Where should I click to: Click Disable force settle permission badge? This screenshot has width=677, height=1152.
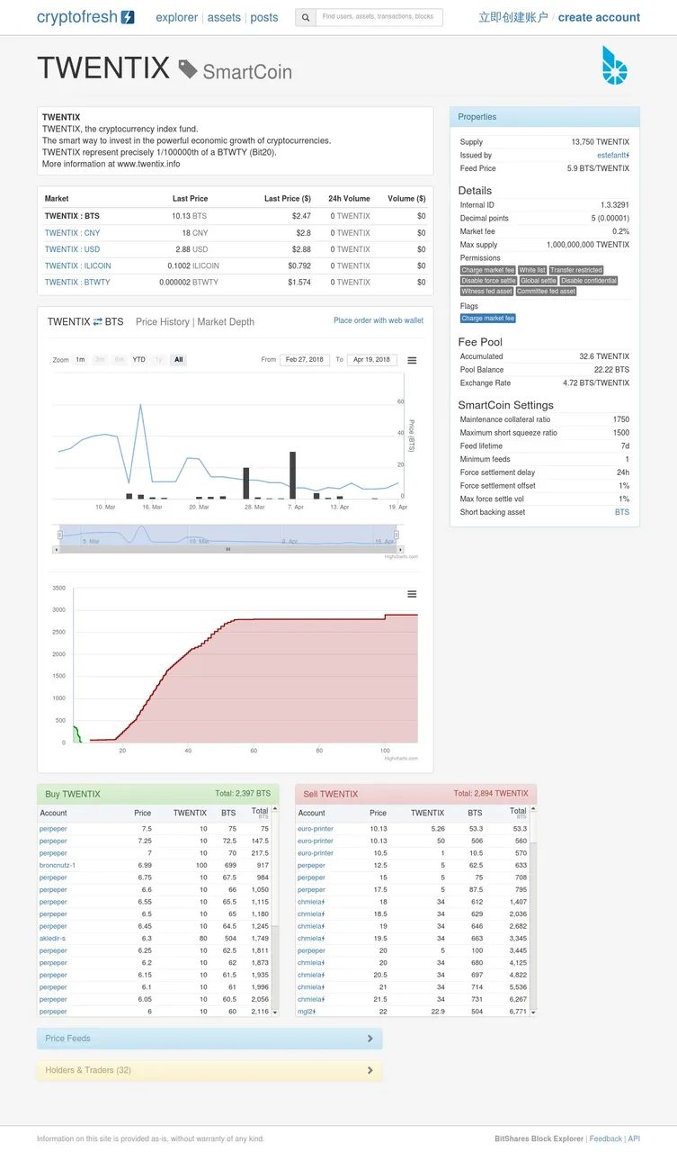pos(488,281)
